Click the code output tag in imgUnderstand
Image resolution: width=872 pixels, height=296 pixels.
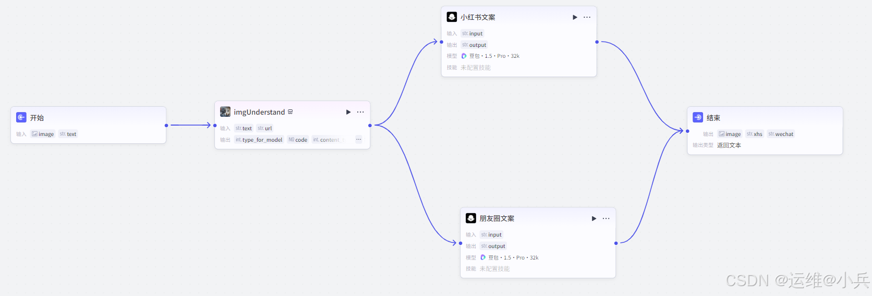(x=298, y=140)
